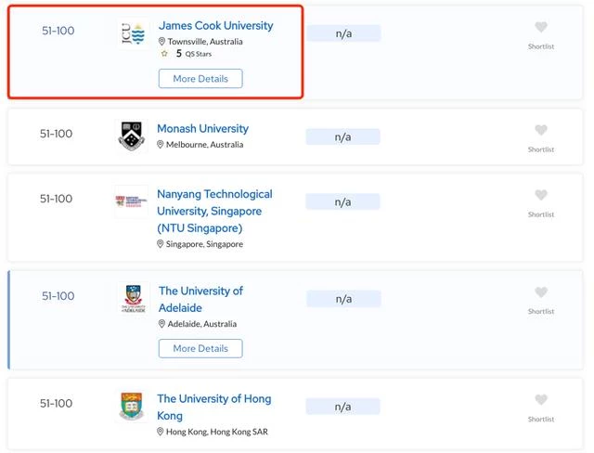Click 51-100 rank of University of Hong Kong
594x453 pixels.
tap(56, 404)
